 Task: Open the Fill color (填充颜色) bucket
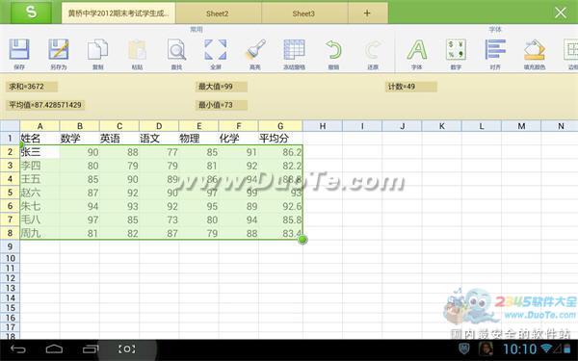[535, 49]
